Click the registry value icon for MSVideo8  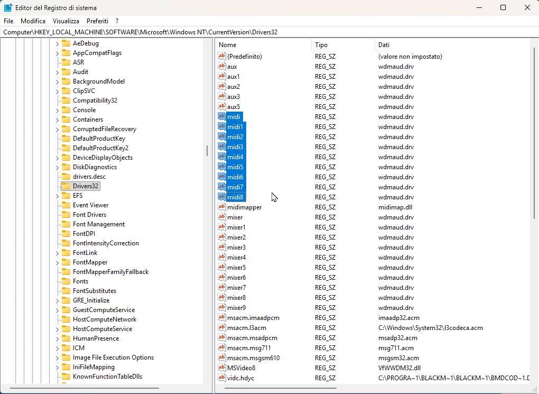(x=222, y=368)
